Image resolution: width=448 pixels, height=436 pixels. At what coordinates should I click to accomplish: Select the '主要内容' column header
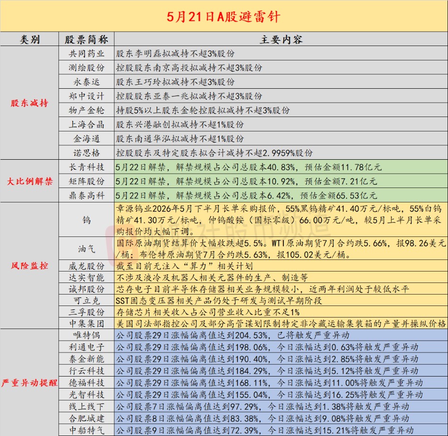pos(281,39)
